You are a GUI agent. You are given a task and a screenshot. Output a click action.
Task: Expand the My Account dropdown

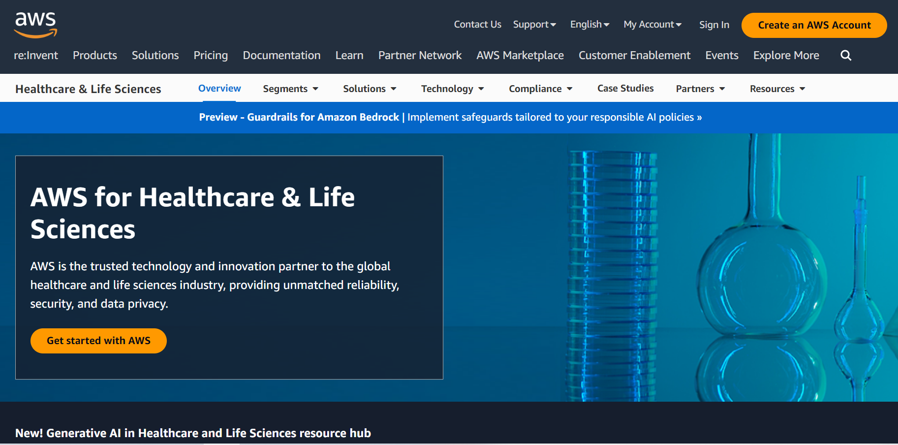(x=652, y=25)
